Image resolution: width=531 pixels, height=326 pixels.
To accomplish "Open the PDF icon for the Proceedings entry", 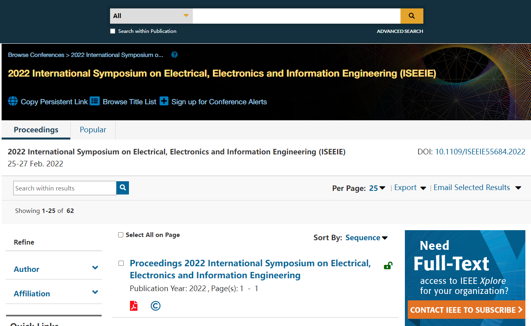I will click(x=134, y=306).
